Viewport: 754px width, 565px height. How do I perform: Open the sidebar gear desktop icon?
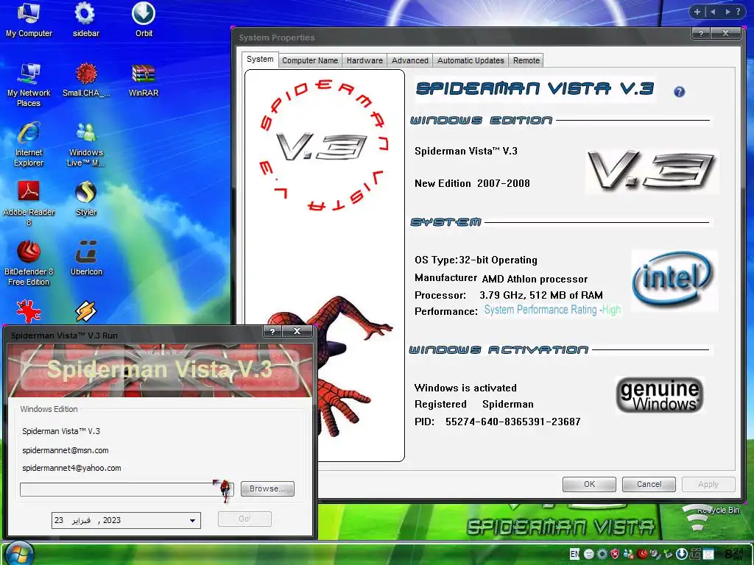coord(85,19)
